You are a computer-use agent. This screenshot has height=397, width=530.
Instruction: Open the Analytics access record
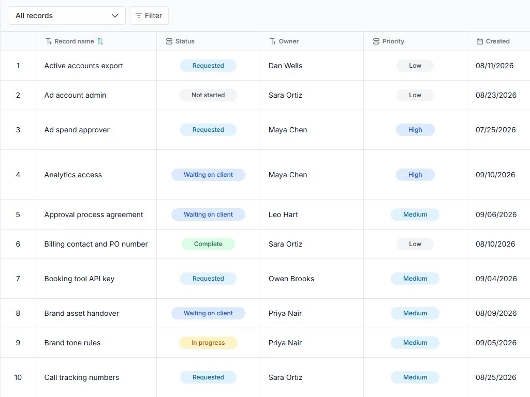73,175
